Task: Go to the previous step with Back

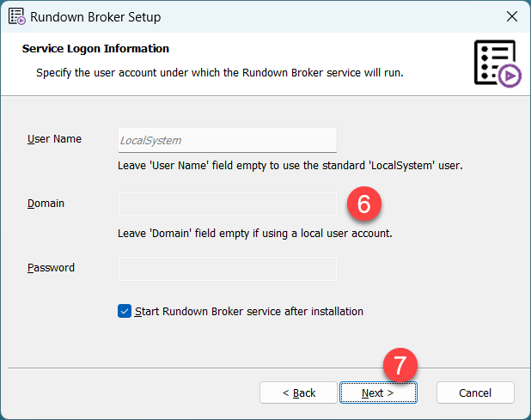Action: 298,393
